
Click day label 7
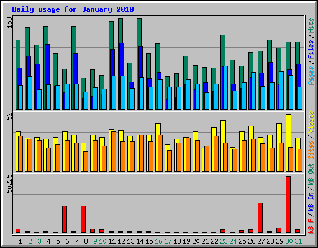(x=76, y=241)
